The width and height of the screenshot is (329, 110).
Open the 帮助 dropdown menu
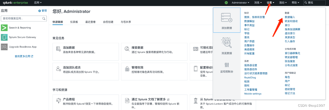(x=296, y=3)
